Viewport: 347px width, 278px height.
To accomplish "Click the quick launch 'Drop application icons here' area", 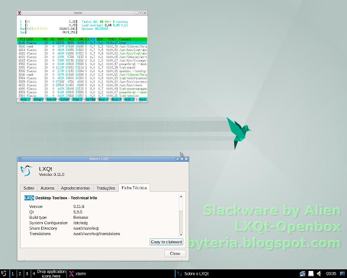I will pos(52,274).
